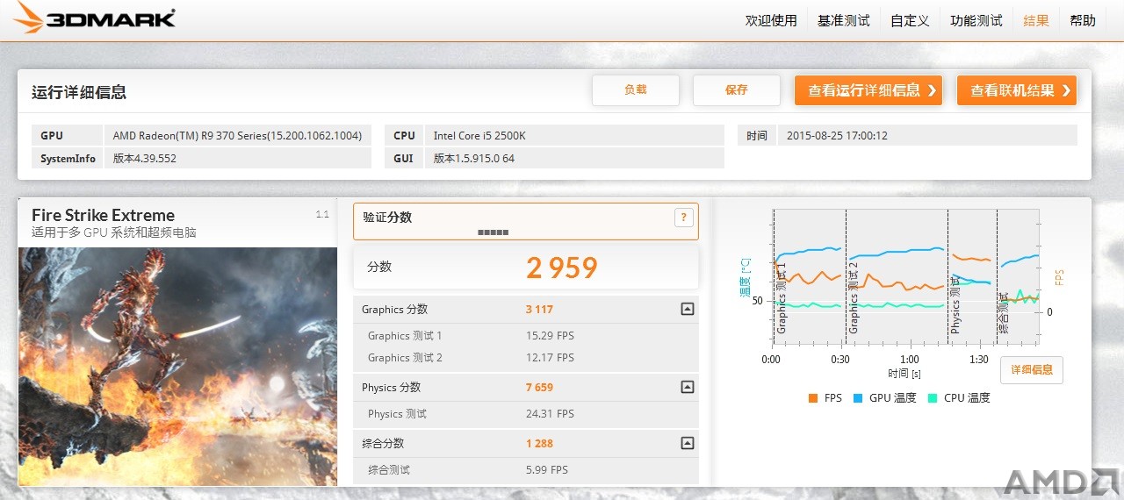The height and width of the screenshot is (500, 1124).
Task: Click the 5.99 FPS value
Action: coord(547,470)
